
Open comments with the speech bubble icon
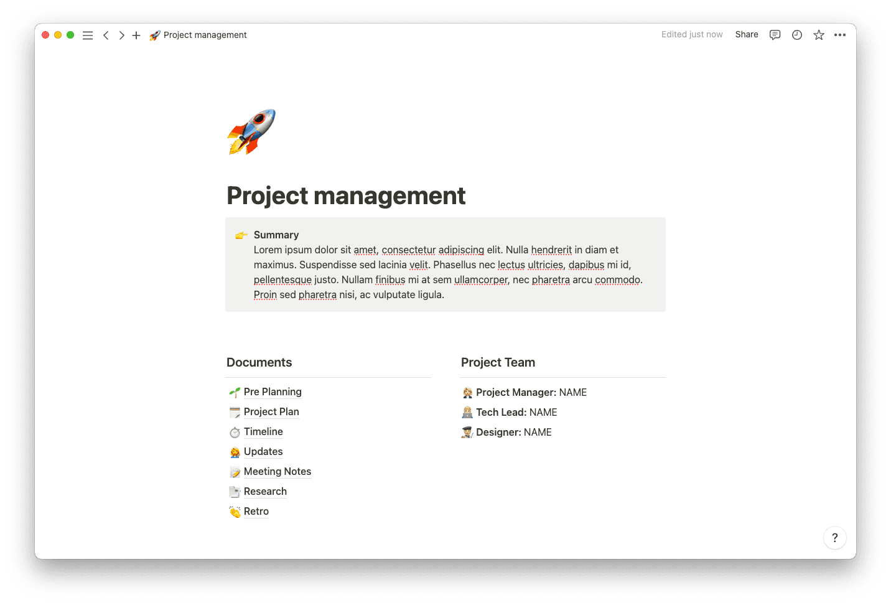pyautogui.click(x=775, y=35)
